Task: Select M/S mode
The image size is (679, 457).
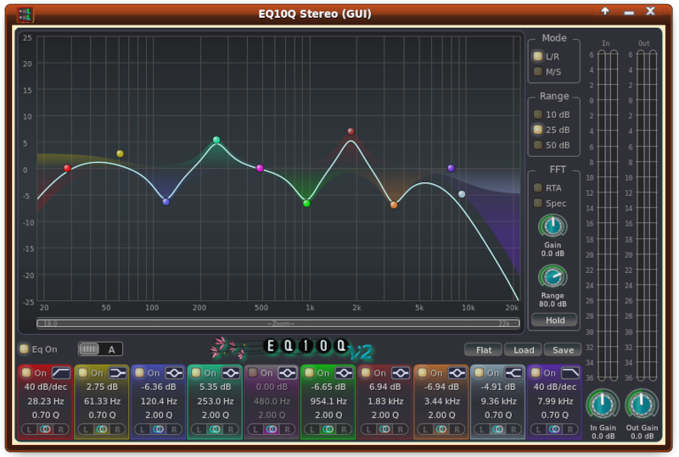Action: click(537, 71)
